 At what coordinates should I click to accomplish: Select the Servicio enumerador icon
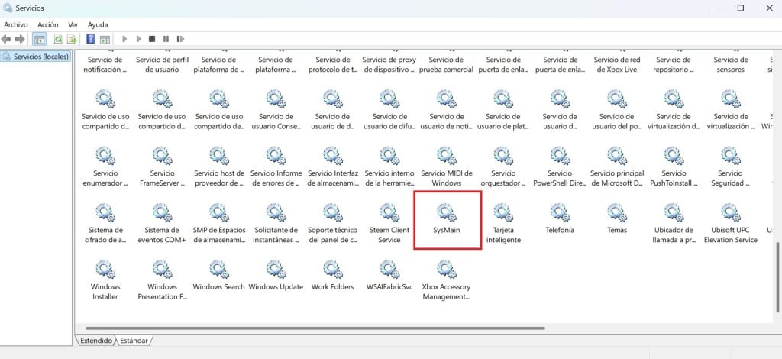(x=105, y=156)
